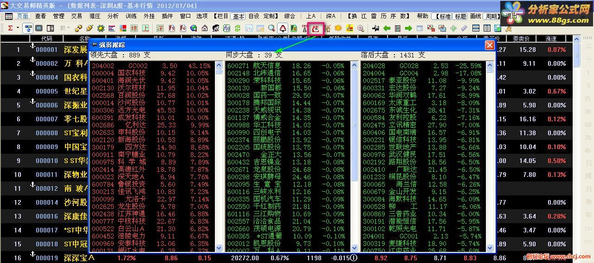Click the green right arrow icon
This screenshot has height=263, width=594.
pyautogui.click(x=408, y=28)
